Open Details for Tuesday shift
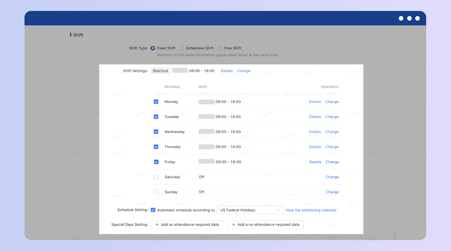Screen dimensions: 451x251 [x=315, y=117]
